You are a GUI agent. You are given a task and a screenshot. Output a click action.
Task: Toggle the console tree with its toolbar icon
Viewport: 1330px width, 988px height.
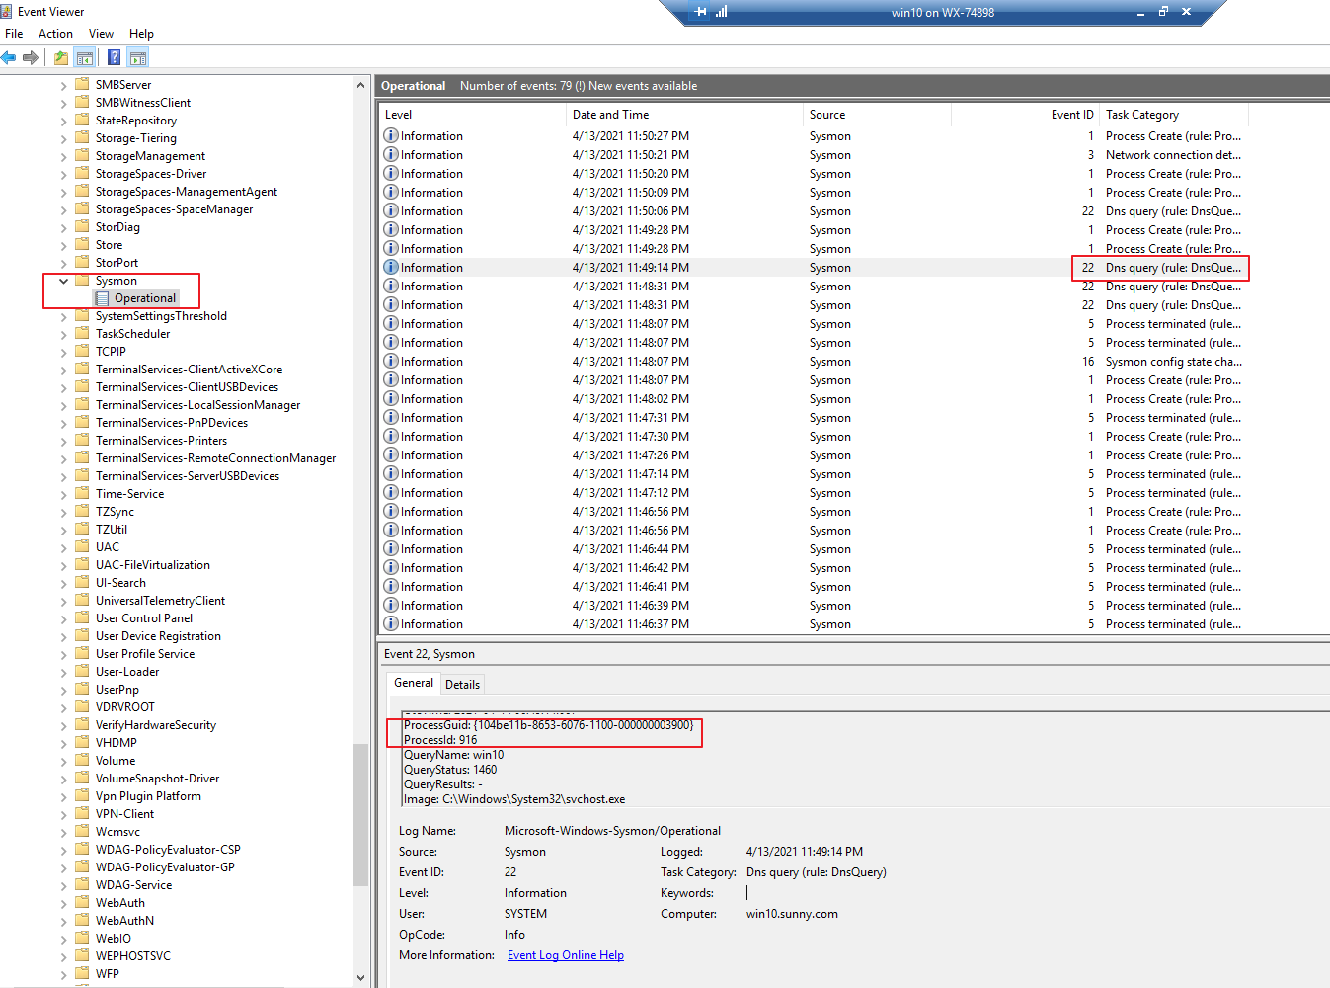(x=85, y=56)
